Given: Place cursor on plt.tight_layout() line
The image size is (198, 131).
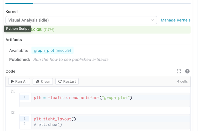Looking at the screenshot, I should (x=55, y=119).
